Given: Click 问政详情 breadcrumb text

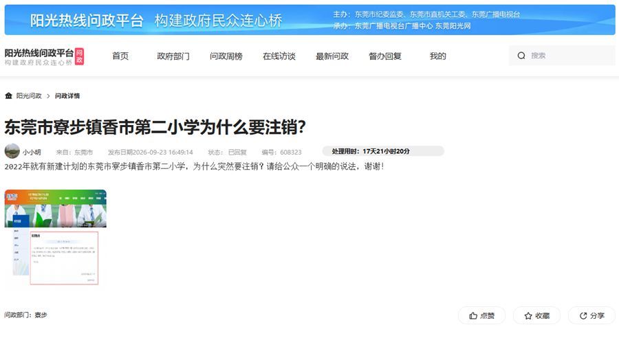Looking at the screenshot, I should [x=67, y=96].
